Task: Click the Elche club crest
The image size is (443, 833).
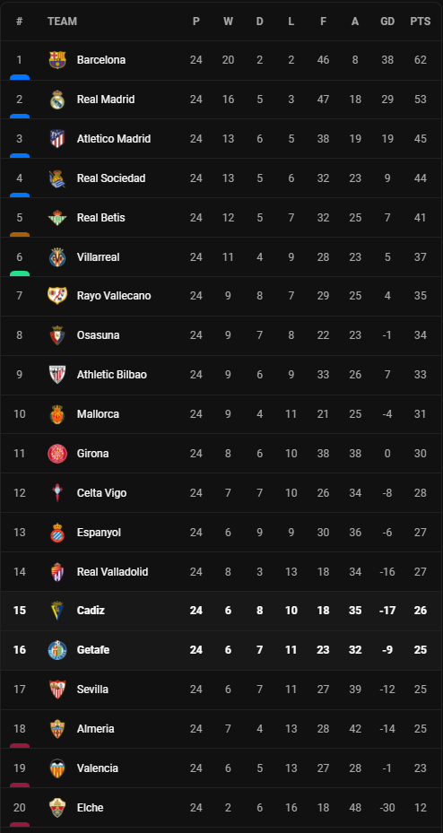Action: tap(57, 808)
